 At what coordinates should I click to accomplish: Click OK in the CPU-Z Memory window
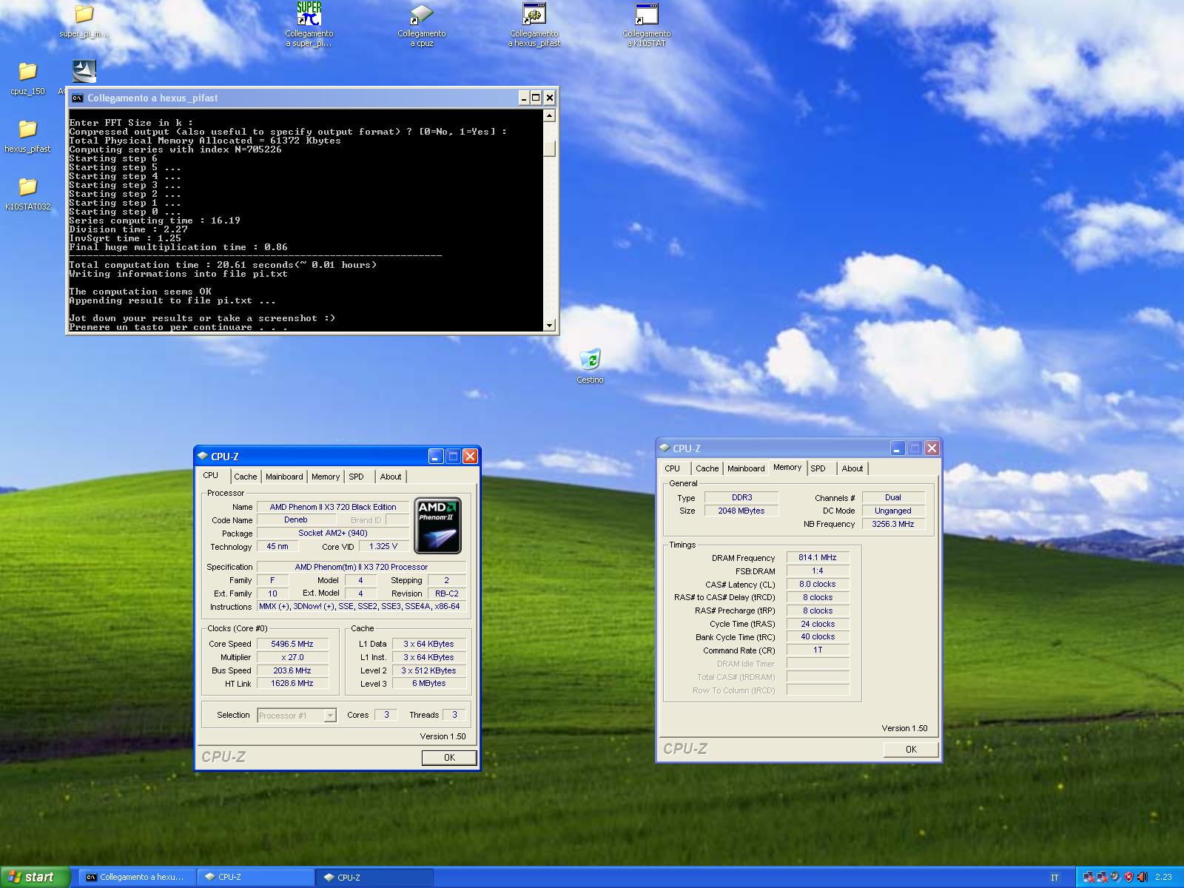911,750
